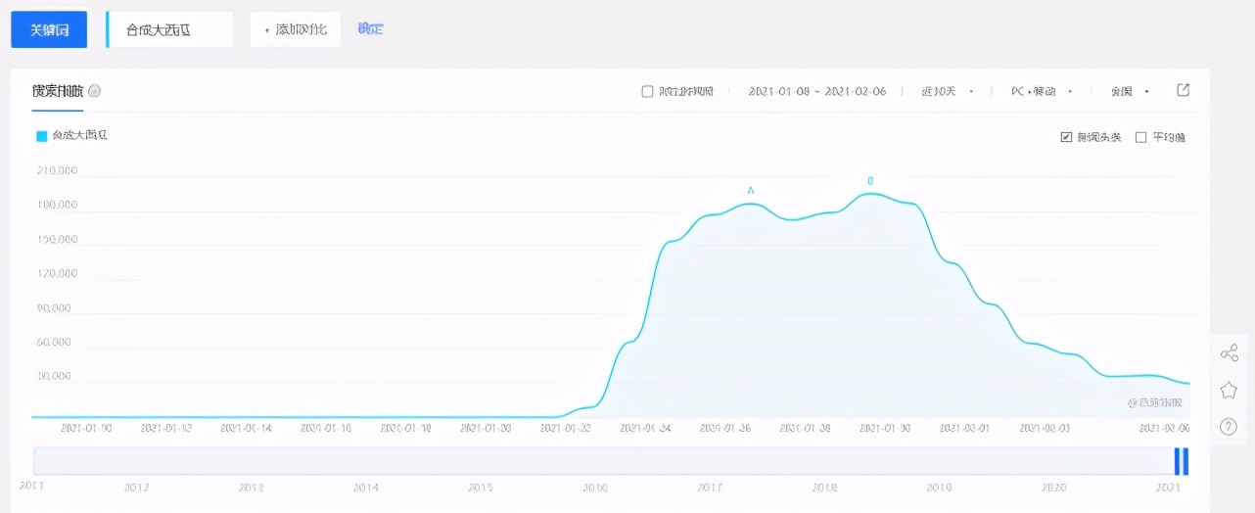Click the 合成大西瓜 keyword input field
1255x513 pixels.
tap(170, 29)
